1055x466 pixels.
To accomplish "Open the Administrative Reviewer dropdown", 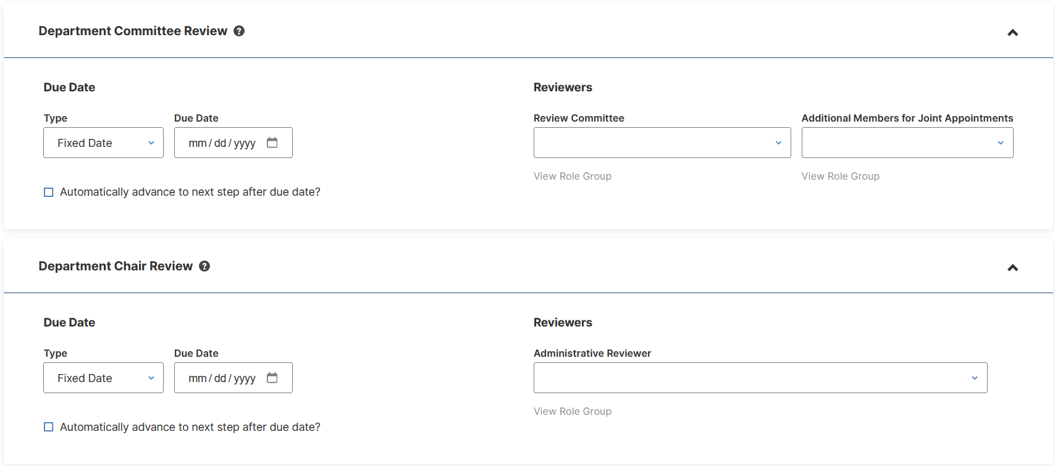I will [760, 378].
